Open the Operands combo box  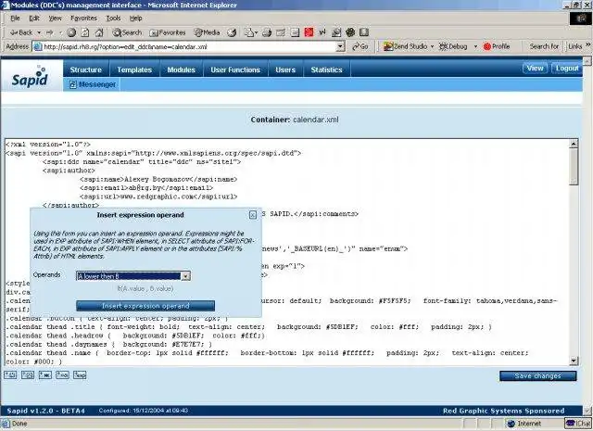[x=133, y=276]
